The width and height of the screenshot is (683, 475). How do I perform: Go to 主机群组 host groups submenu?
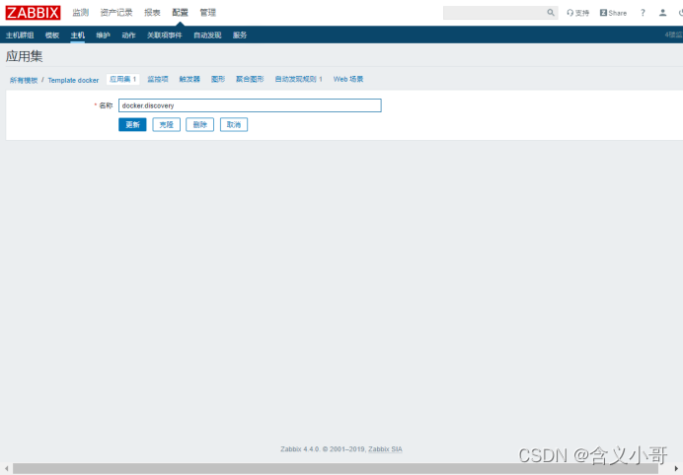pyautogui.click(x=20, y=35)
